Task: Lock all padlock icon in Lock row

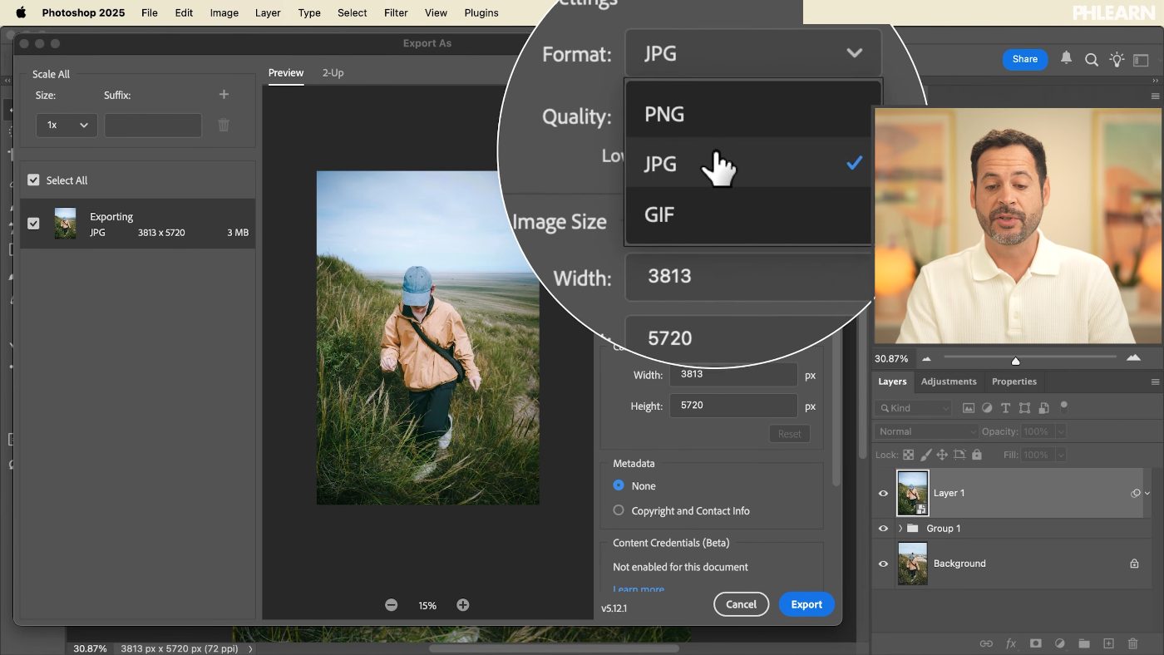Action: [x=977, y=455]
